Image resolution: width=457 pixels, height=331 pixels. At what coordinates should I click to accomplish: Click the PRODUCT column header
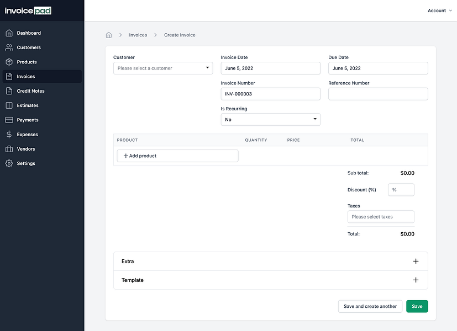(x=127, y=140)
